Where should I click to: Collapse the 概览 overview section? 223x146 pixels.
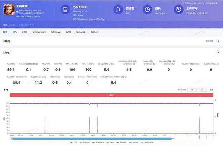[218, 41]
